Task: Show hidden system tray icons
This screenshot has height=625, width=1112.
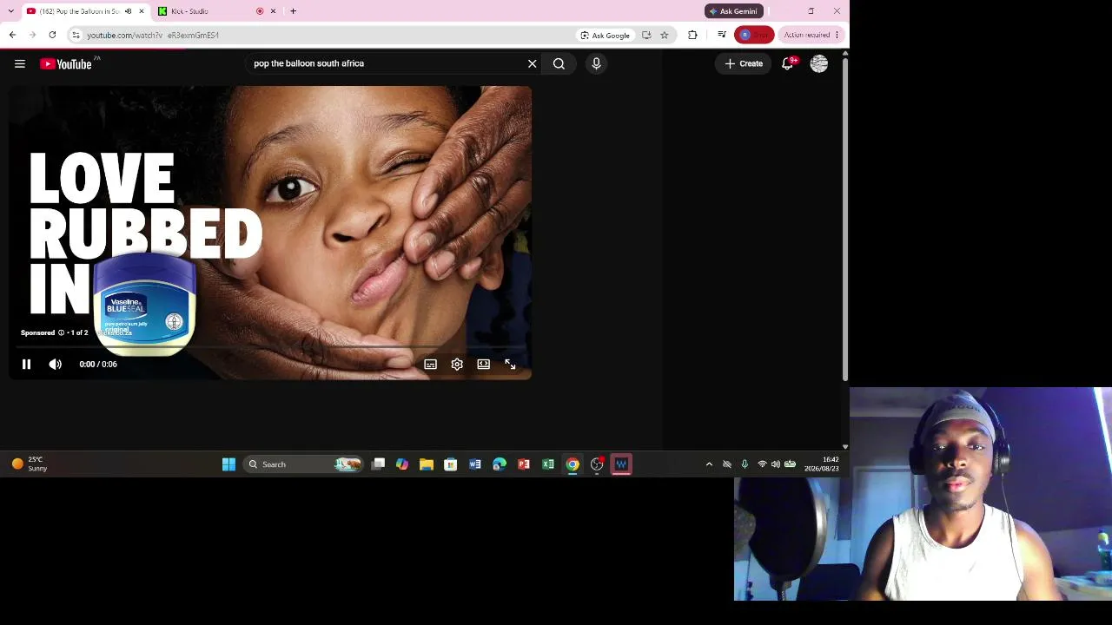Action: (709, 464)
